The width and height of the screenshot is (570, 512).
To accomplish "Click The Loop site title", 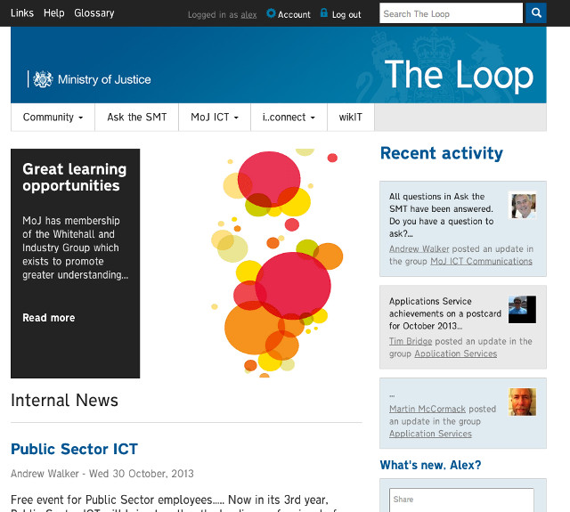I will click(x=460, y=75).
